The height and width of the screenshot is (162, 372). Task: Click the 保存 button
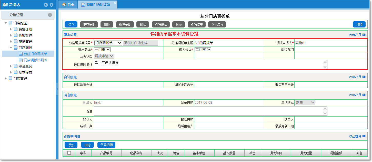point(71,25)
